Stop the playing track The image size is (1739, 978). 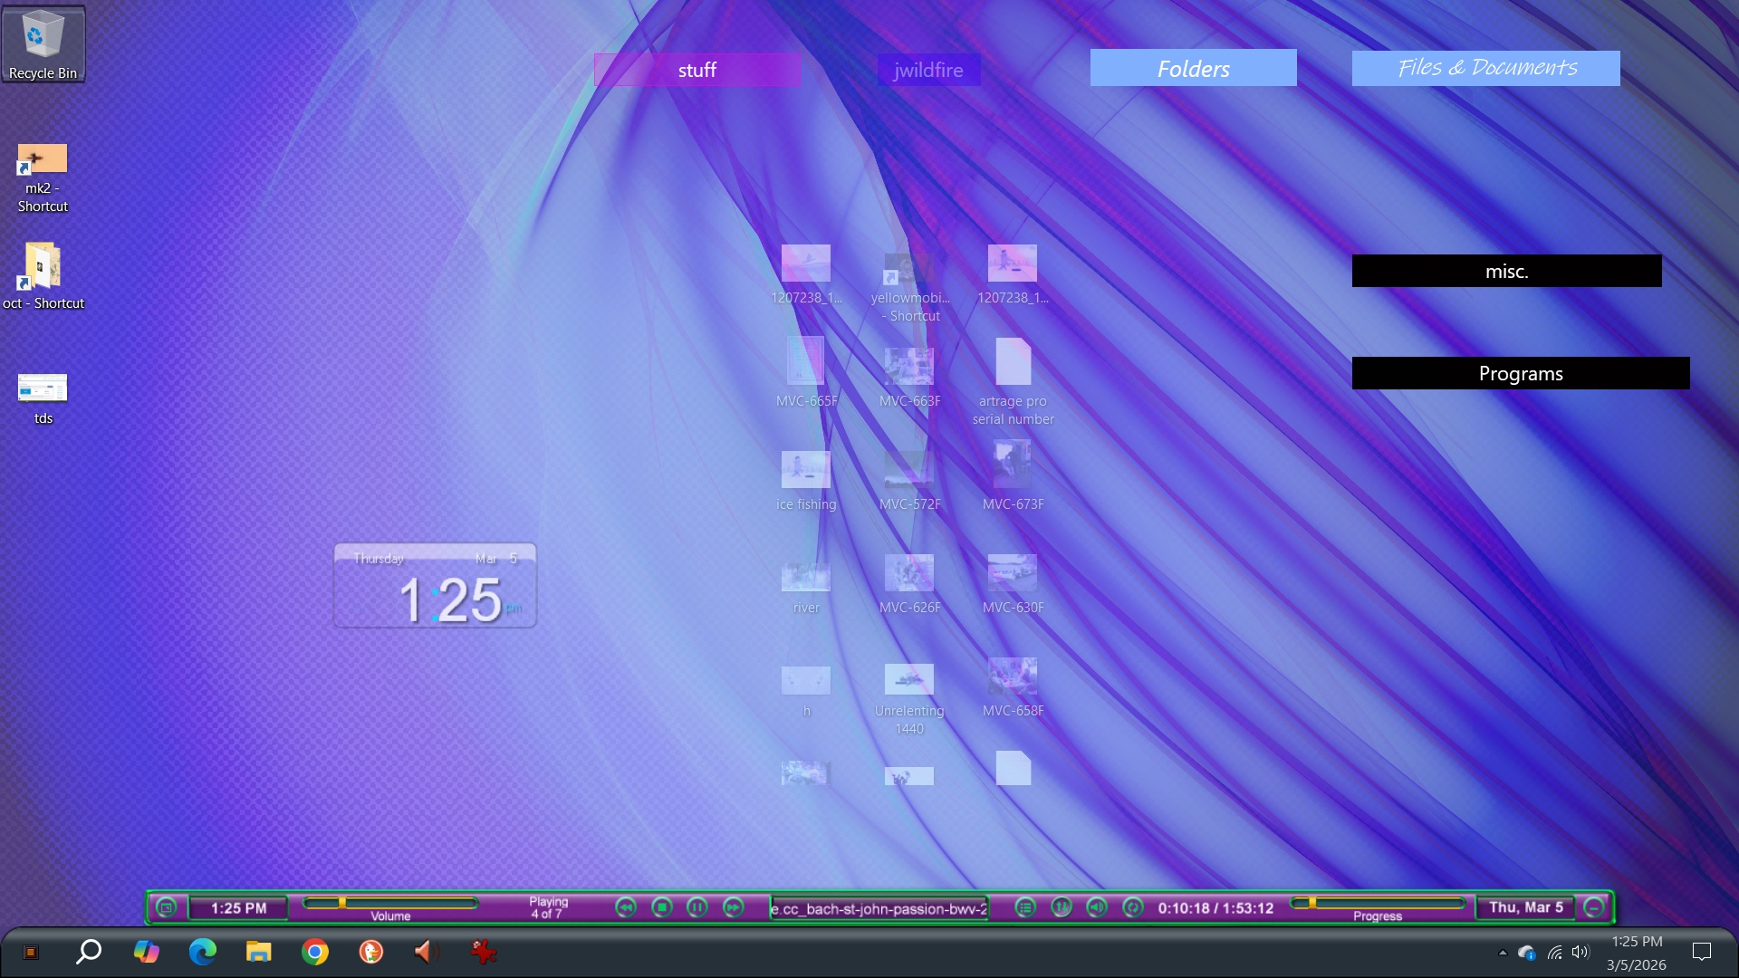(x=662, y=907)
